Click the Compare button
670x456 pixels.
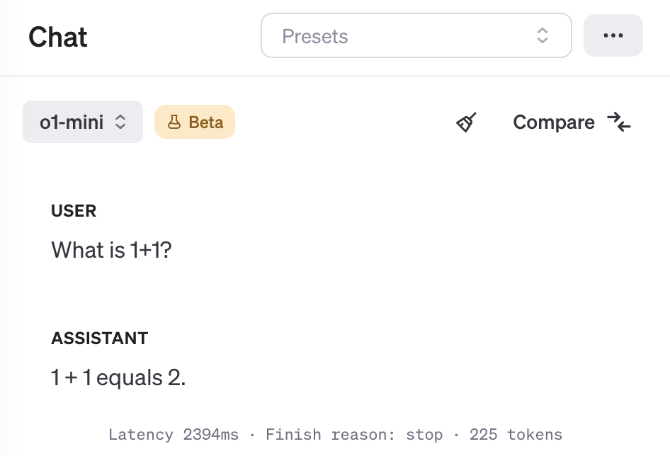[x=554, y=122]
